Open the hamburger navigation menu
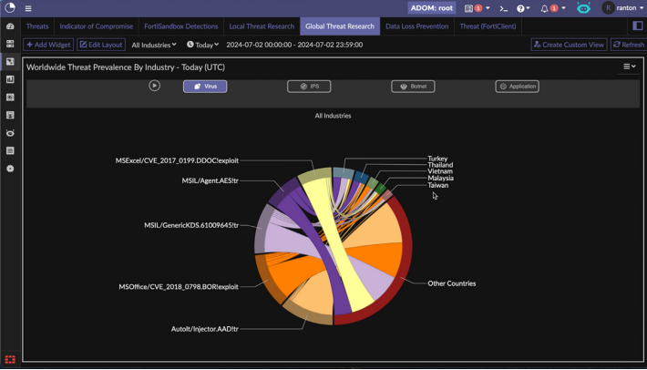647x370 pixels. click(28, 8)
